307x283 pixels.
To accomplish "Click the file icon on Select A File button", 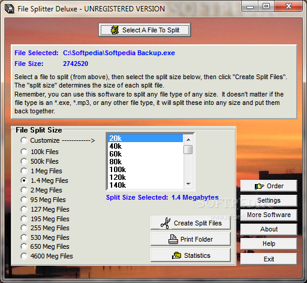I will tap(115, 30).
